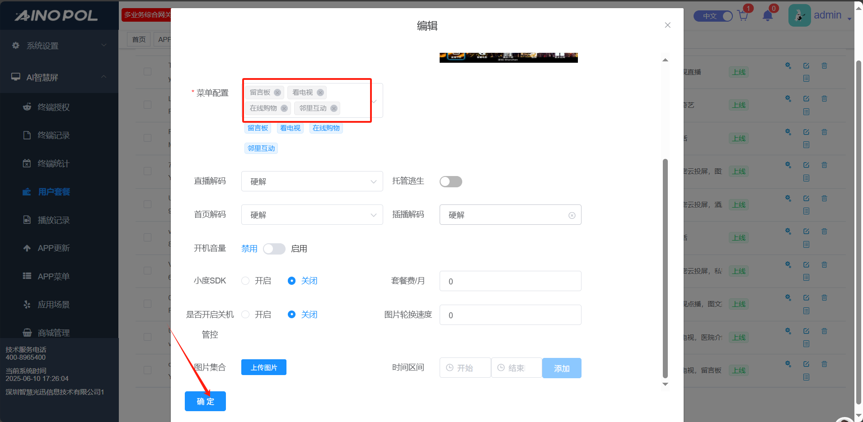The width and height of the screenshot is (863, 422).
Task: Close the 编辑 dialog
Action: [x=667, y=25]
